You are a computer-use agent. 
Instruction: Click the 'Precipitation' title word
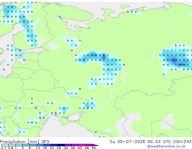click(x=13, y=142)
